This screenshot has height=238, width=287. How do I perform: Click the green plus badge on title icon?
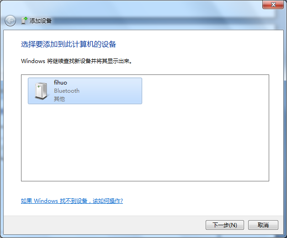26,18
